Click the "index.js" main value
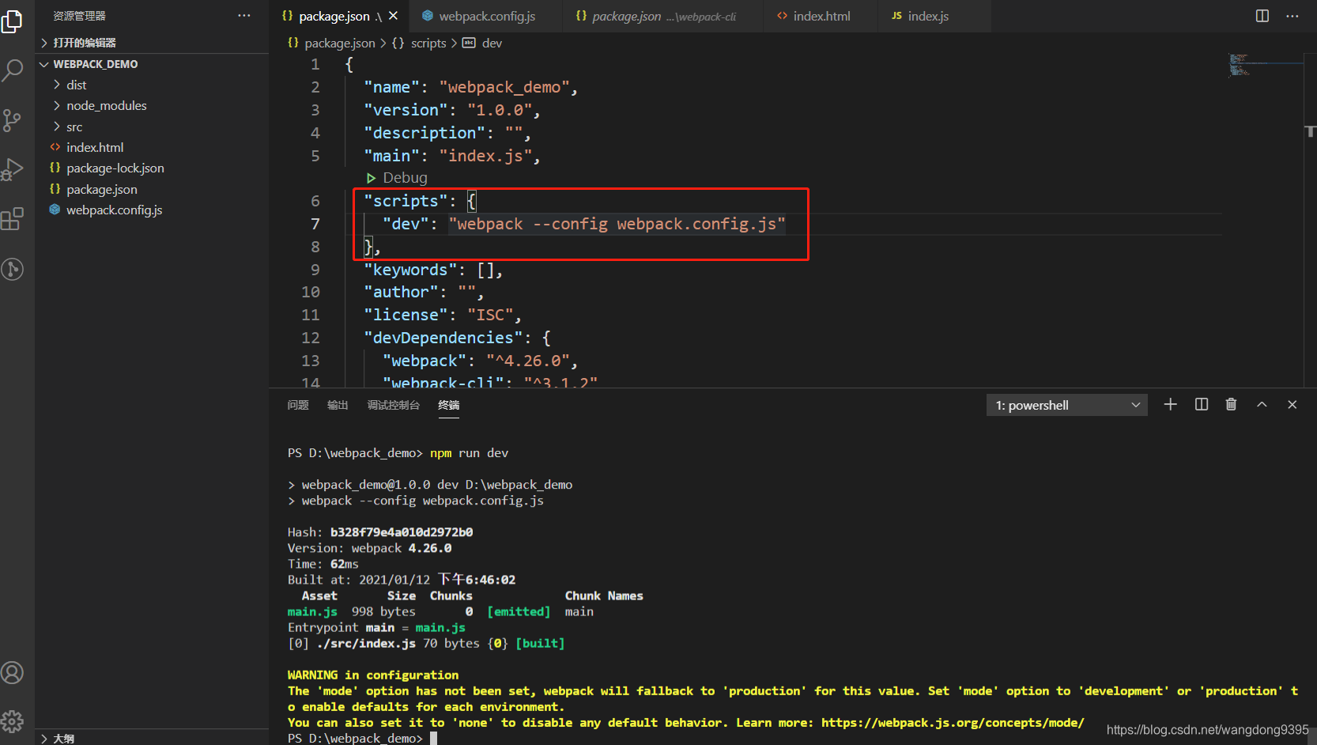Viewport: 1317px width, 745px height. pyautogui.click(x=485, y=156)
